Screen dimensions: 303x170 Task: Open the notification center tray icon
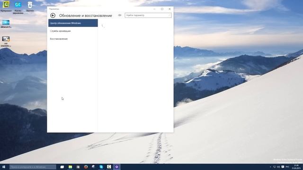coord(283,167)
